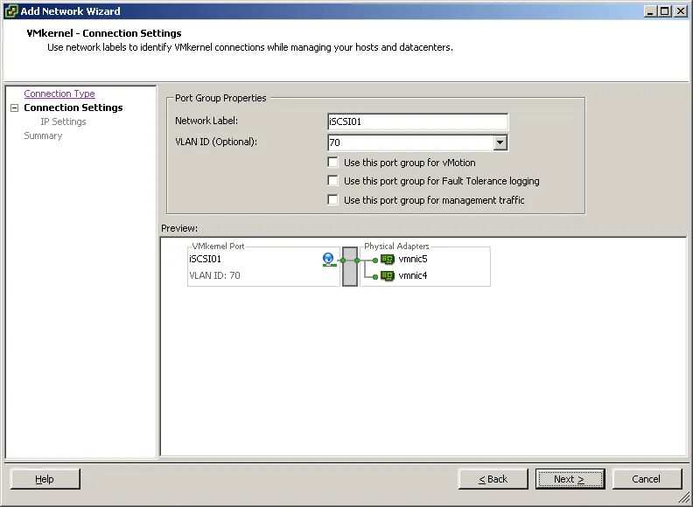This screenshot has width=693, height=507.
Task: Go to the Connection Type step link
Action: point(59,94)
